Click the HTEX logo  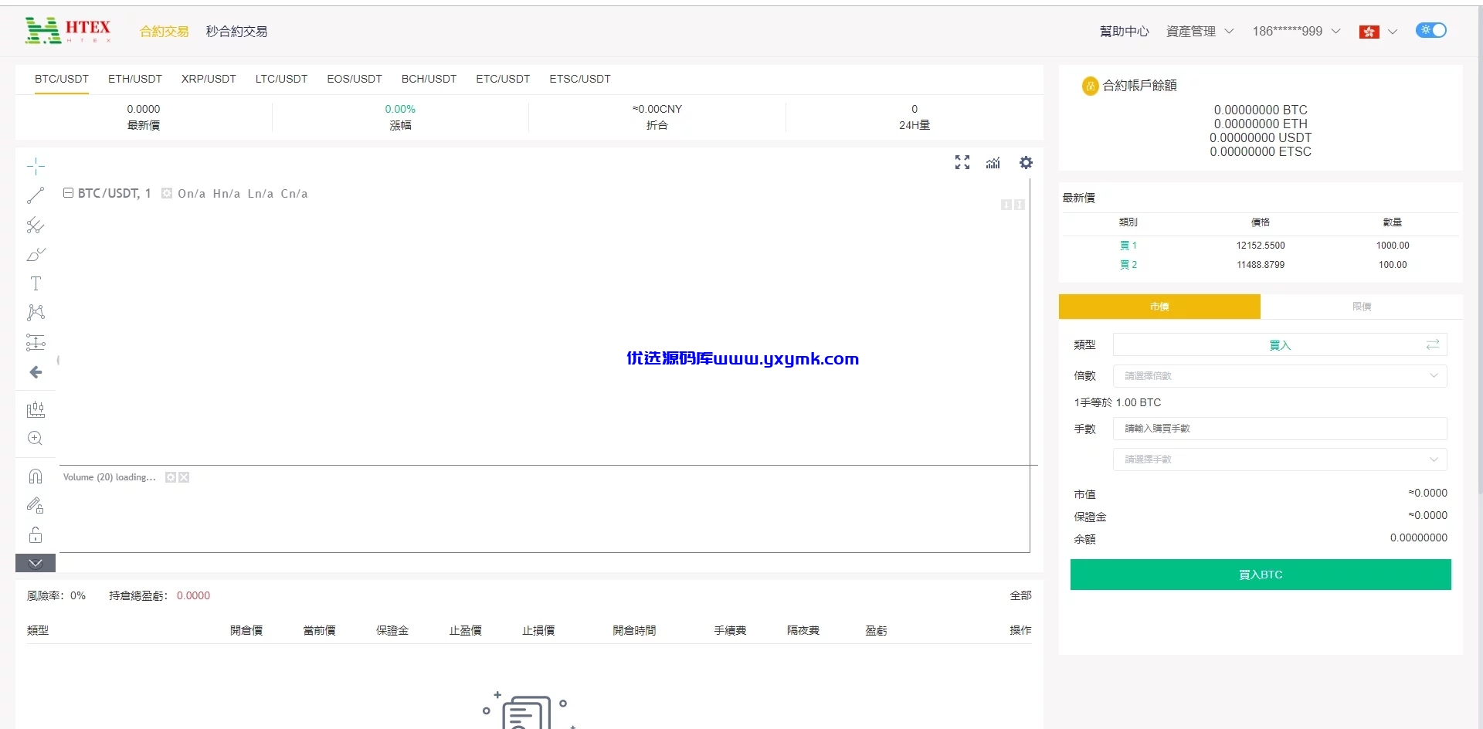click(x=68, y=30)
